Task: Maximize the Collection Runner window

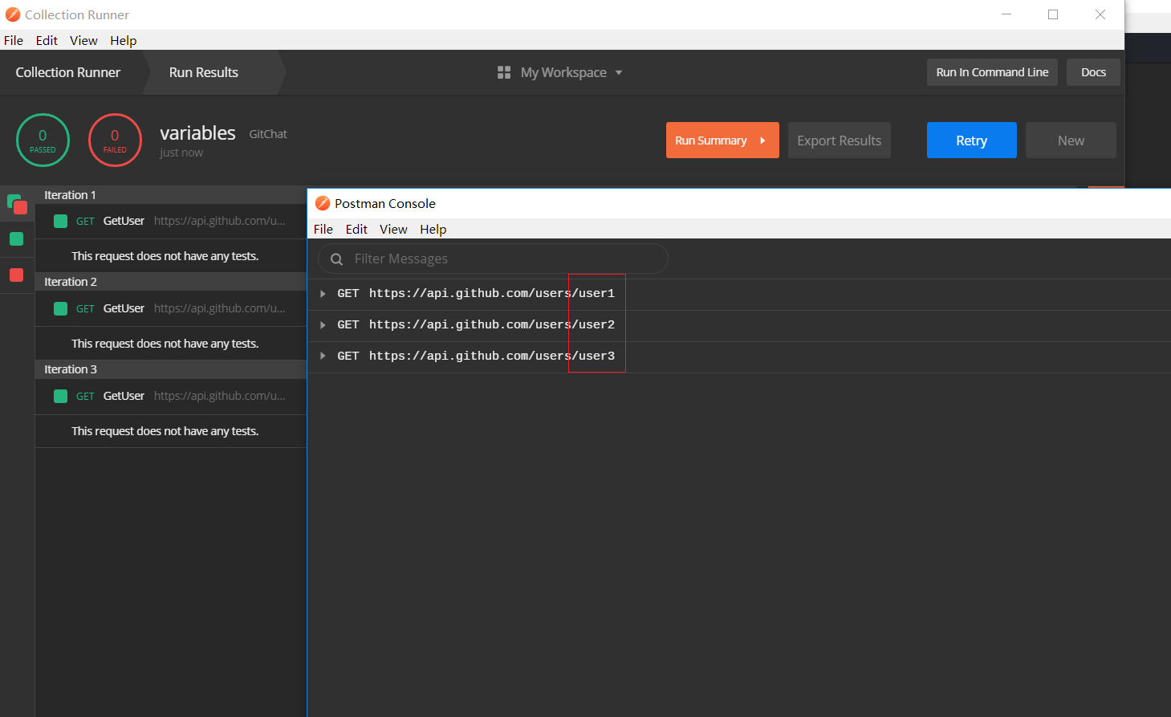Action: 1053,14
